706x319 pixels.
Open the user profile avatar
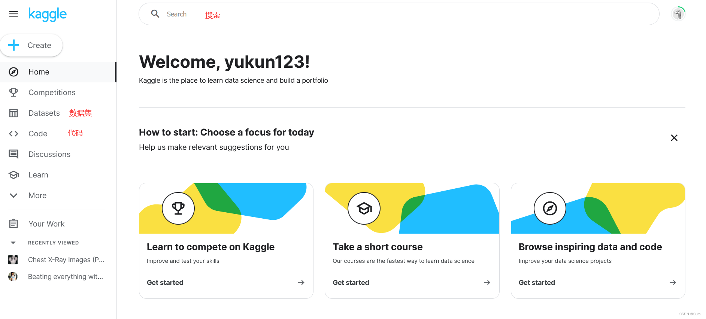(x=678, y=14)
